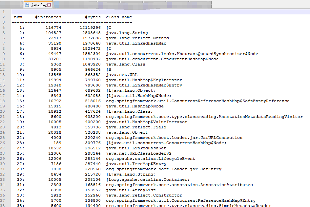
Task: Click 'AbstractQueuedSynchronizer$Node' class line
Action: click(x=182, y=54)
